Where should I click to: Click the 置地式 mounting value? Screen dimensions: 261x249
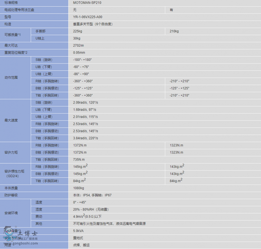tap(78, 238)
